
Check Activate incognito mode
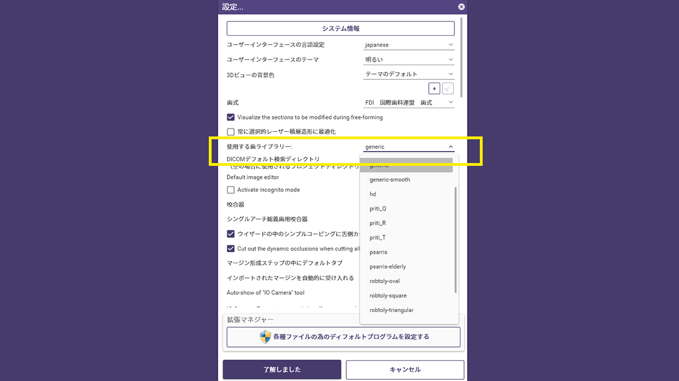click(x=231, y=190)
